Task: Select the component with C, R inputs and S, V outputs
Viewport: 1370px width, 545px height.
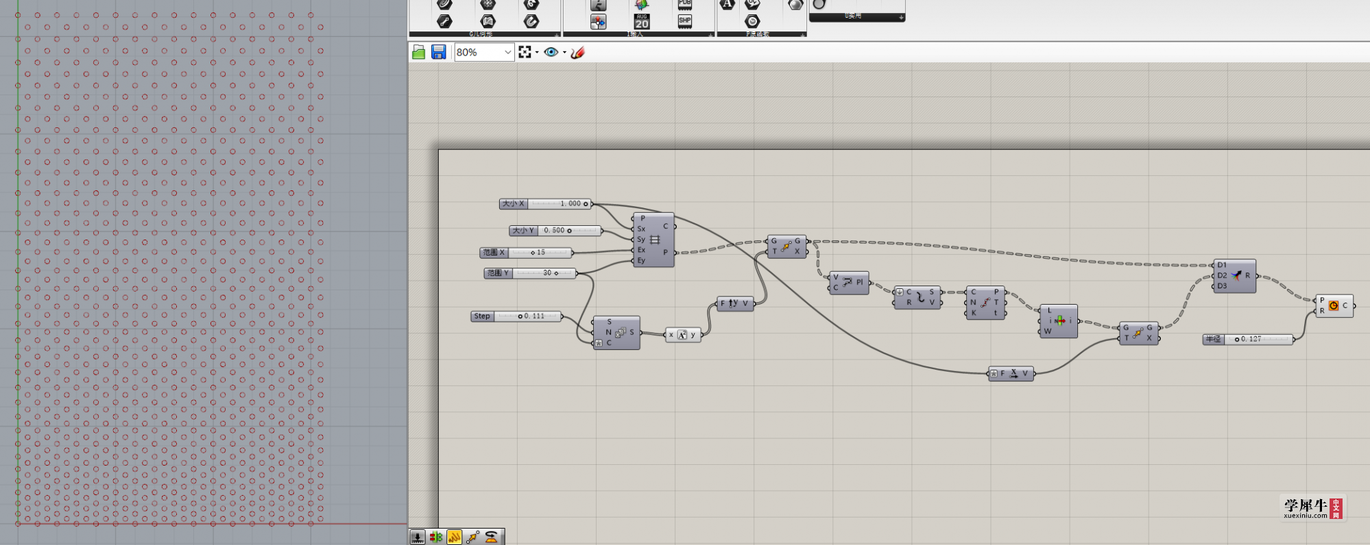Action: tap(917, 297)
